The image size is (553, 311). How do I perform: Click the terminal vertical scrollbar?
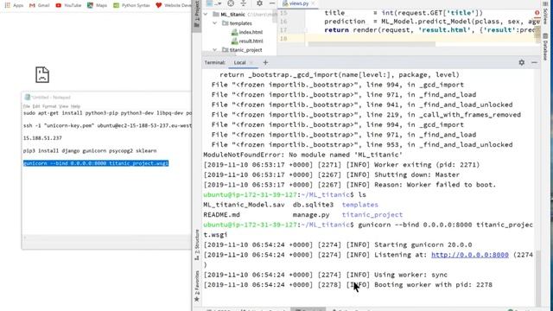click(x=537, y=277)
